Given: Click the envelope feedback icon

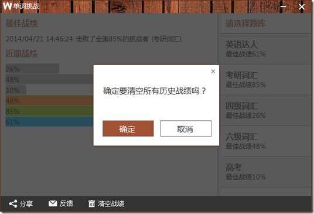Looking at the screenshot, I should (53, 203).
